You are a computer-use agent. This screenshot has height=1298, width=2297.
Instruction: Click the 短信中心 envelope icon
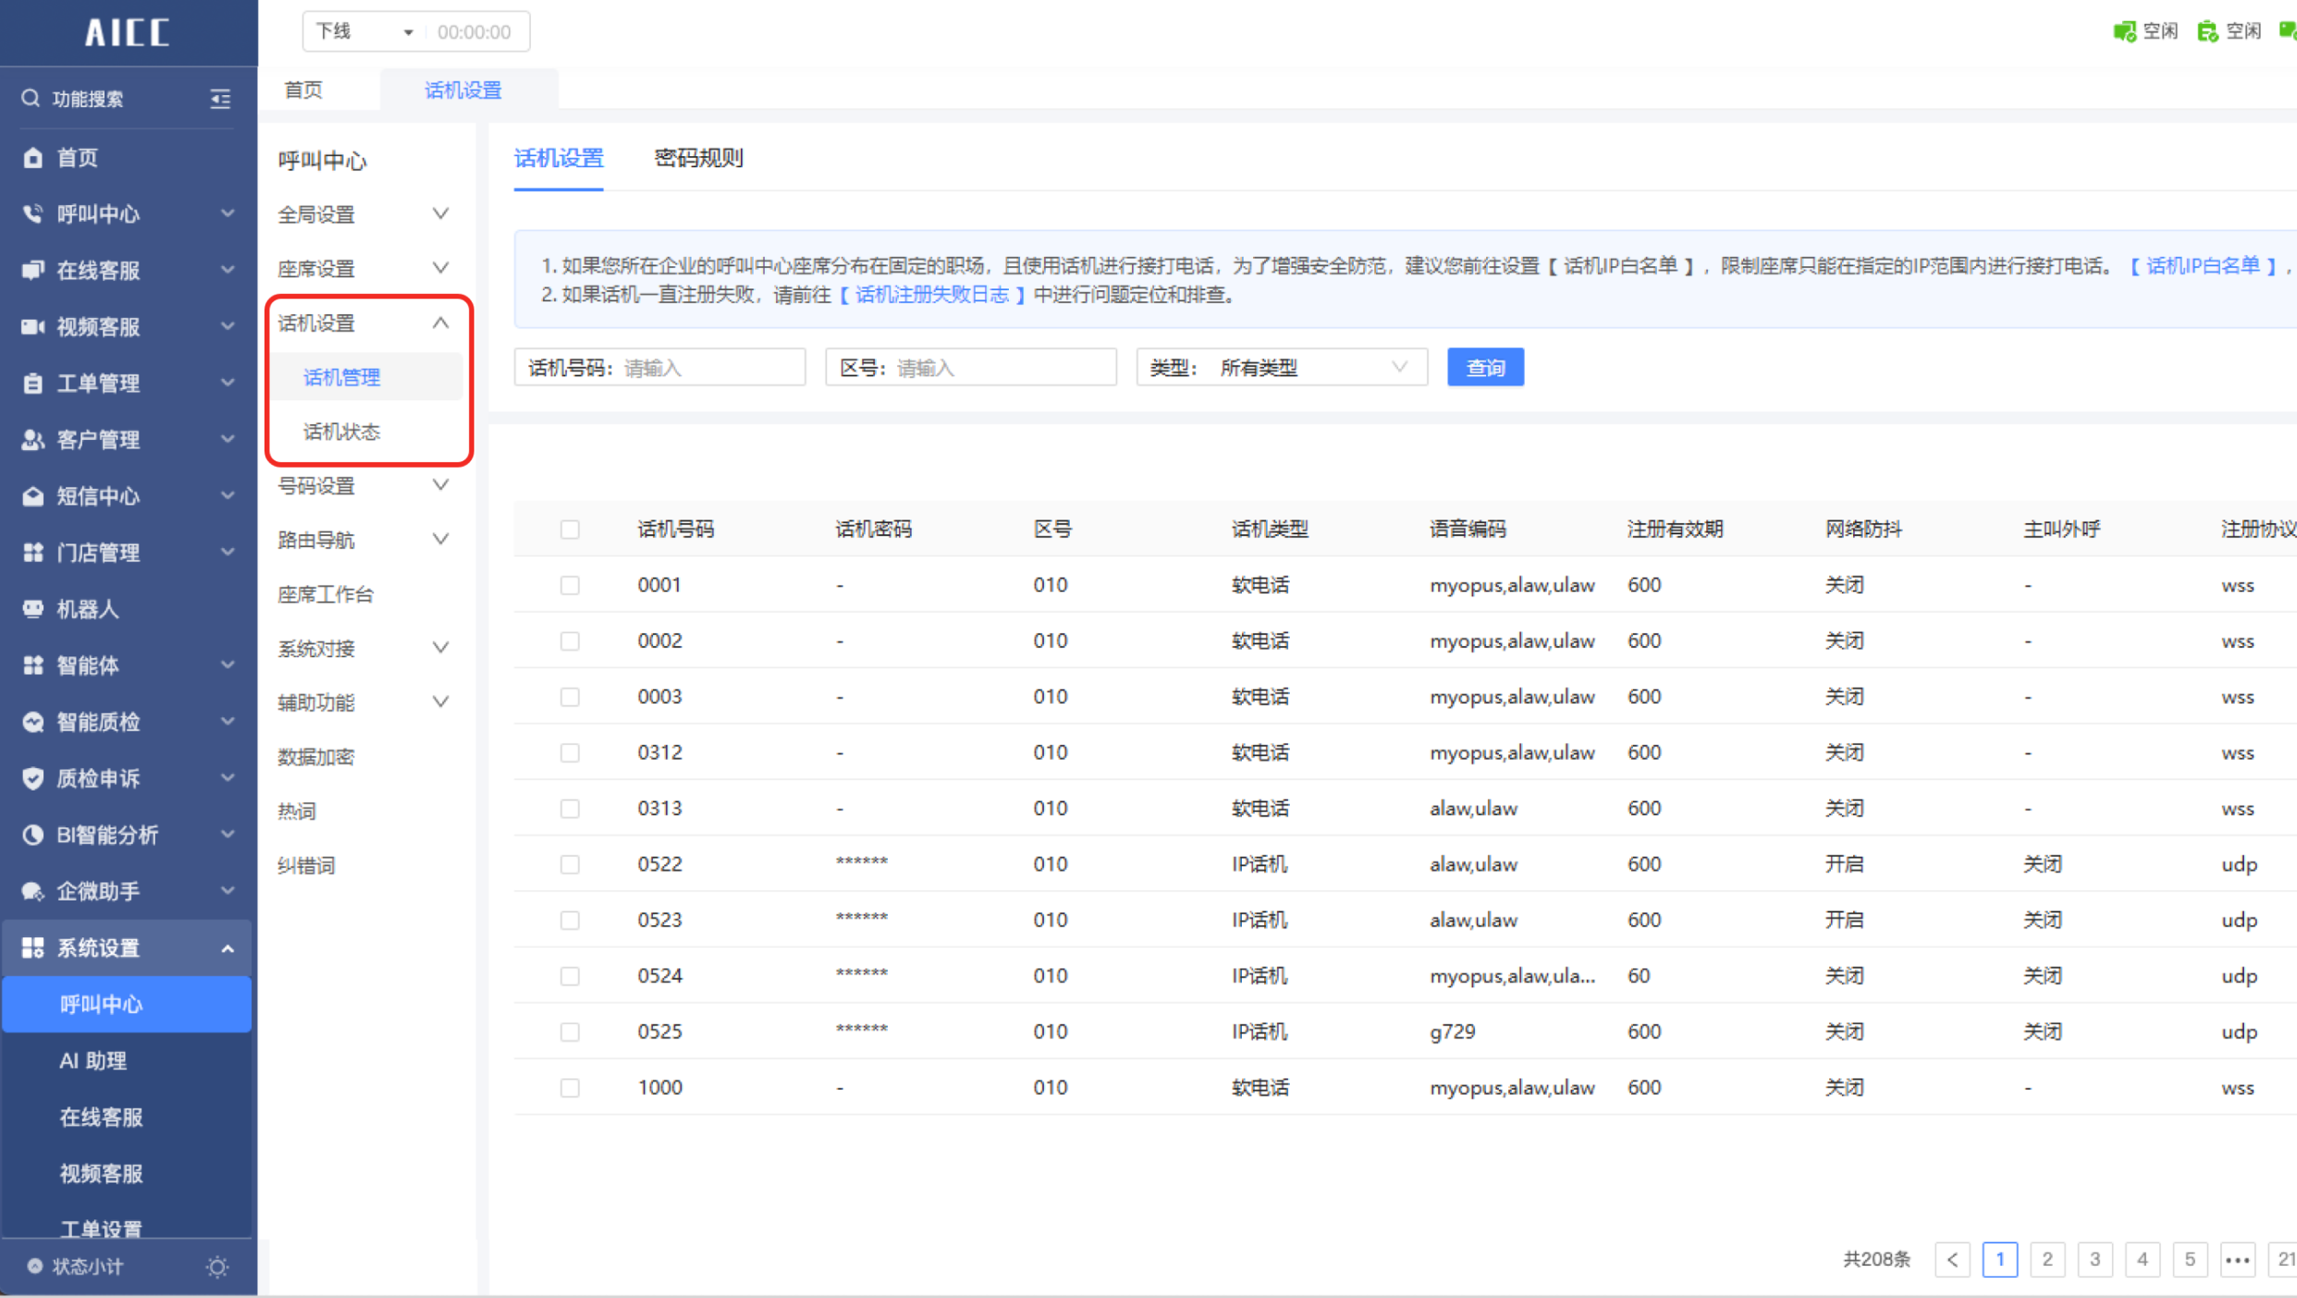point(32,496)
